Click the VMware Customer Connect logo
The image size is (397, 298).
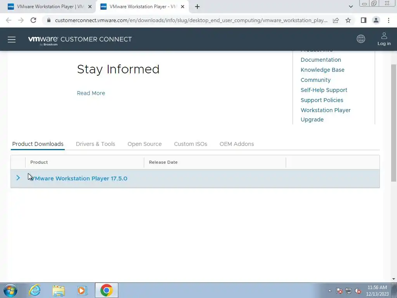(x=80, y=40)
